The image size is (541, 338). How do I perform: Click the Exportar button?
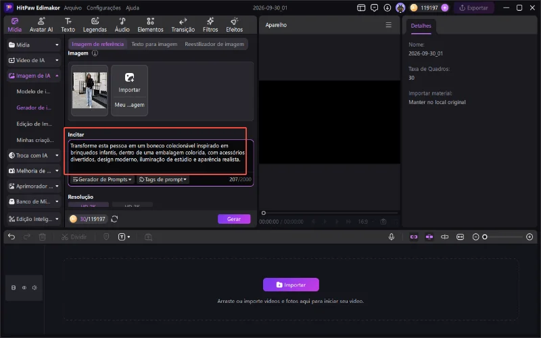tap(473, 7)
